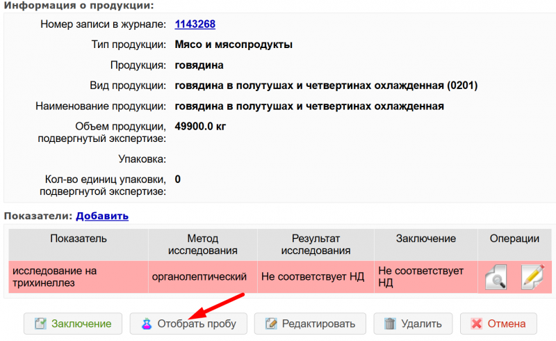Click the 49900.0 кг volume value
Viewport: 556px width, 341px height.
coord(200,127)
